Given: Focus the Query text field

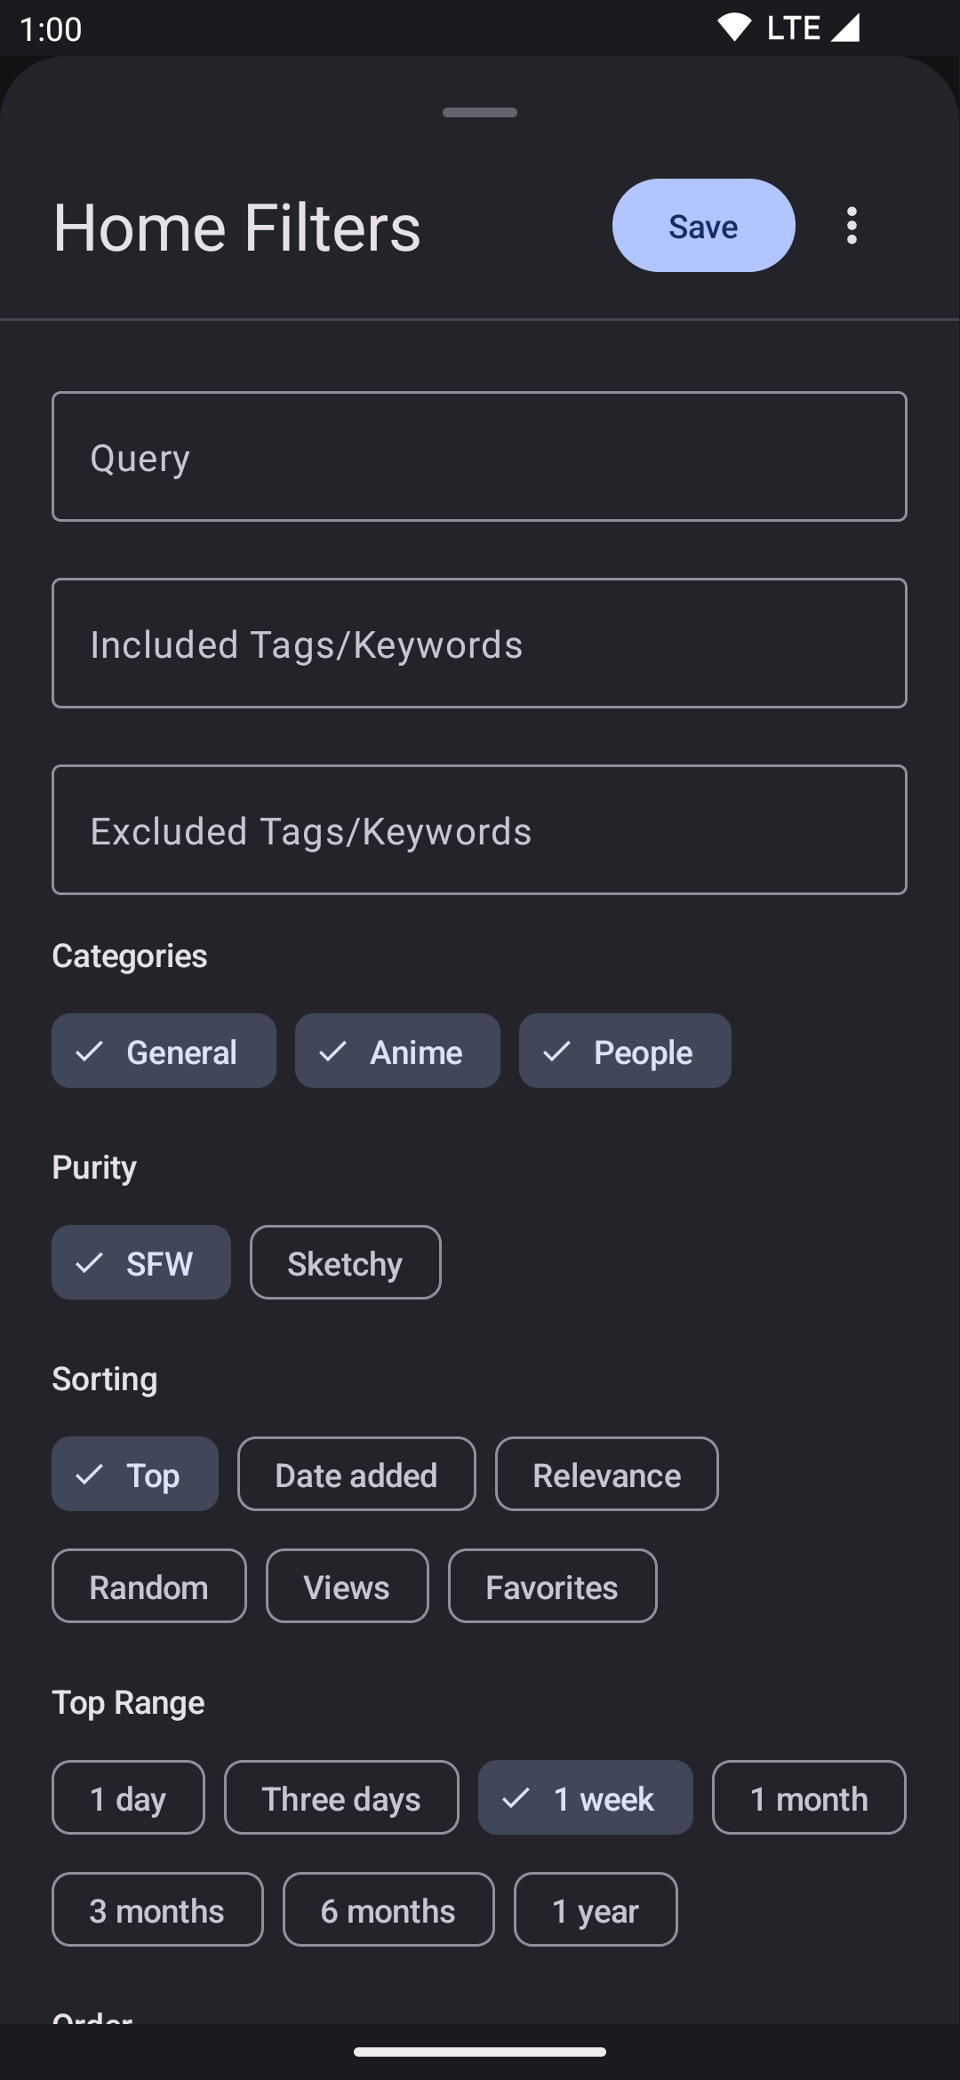Looking at the screenshot, I should point(479,457).
